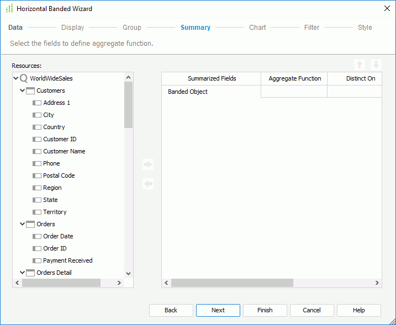
Task: Click the City field icon
Action: [37, 115]
